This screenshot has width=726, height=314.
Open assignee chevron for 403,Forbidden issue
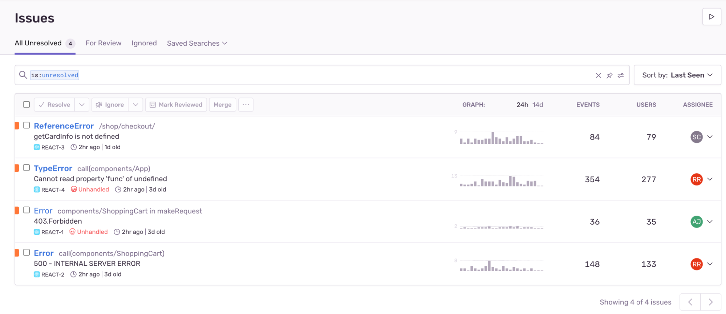710,222
